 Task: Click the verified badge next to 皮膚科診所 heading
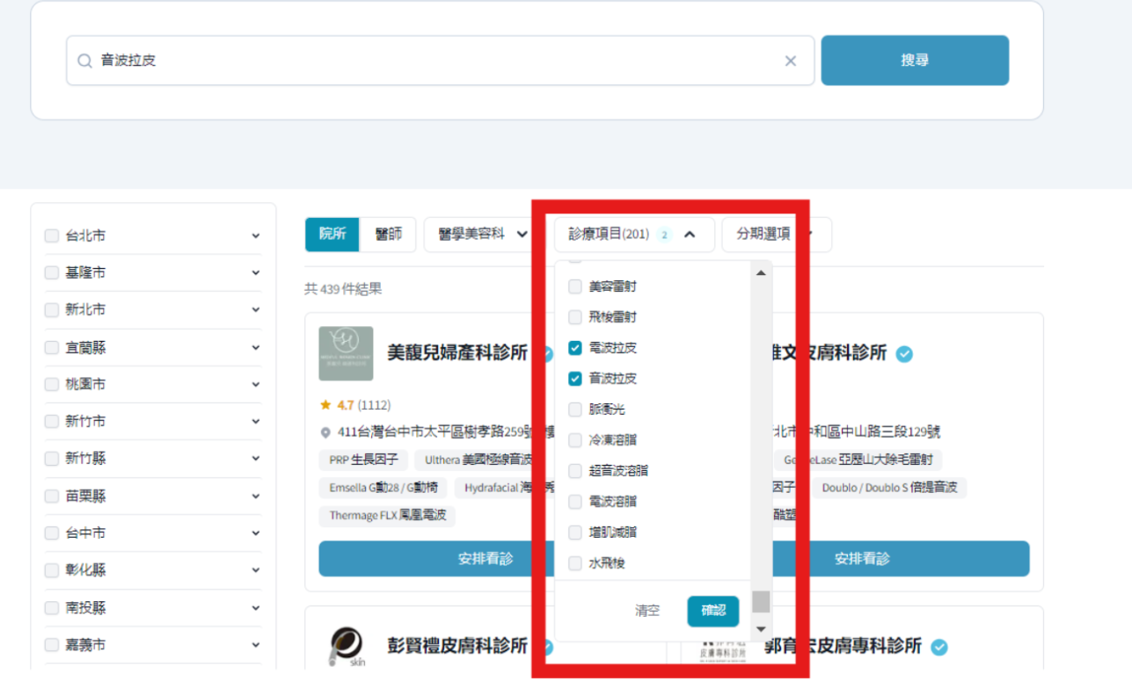904,354
